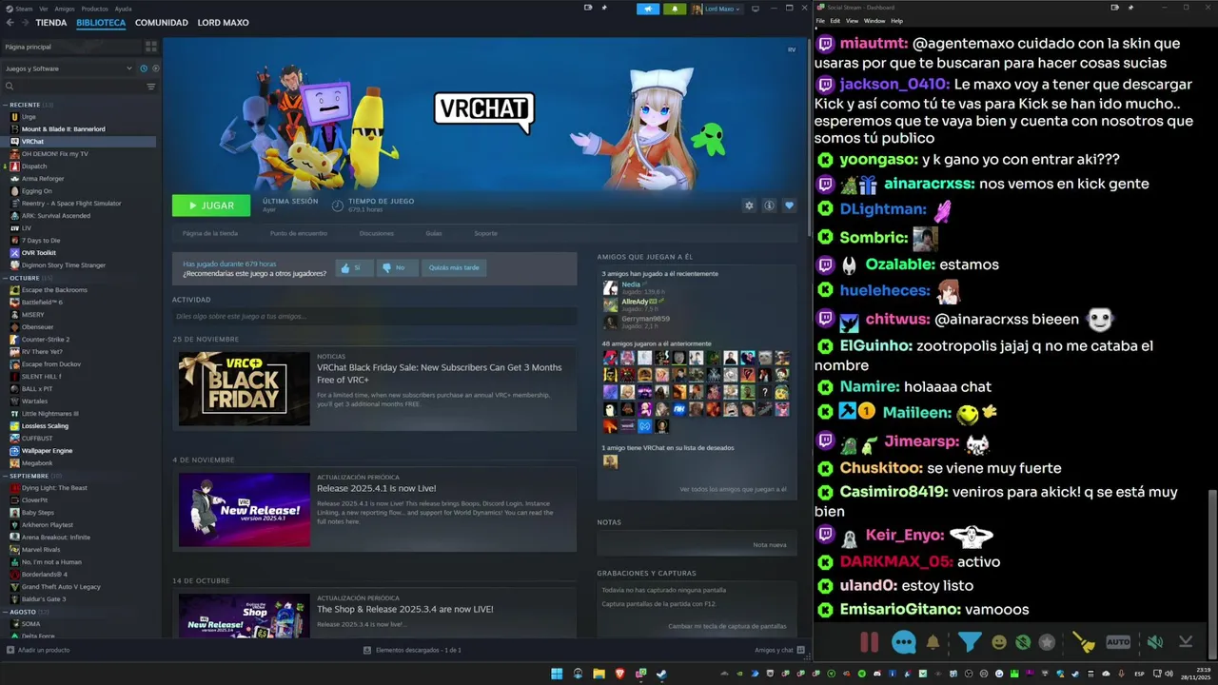Viewport: 1218px width, 685px height.
Task: Collapse the RECIENTE section
Action: 29,105
